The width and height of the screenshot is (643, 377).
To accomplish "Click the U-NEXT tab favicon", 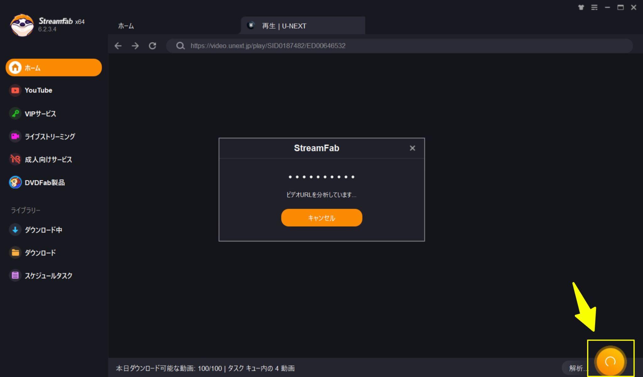I will click(x=251, y=25).
